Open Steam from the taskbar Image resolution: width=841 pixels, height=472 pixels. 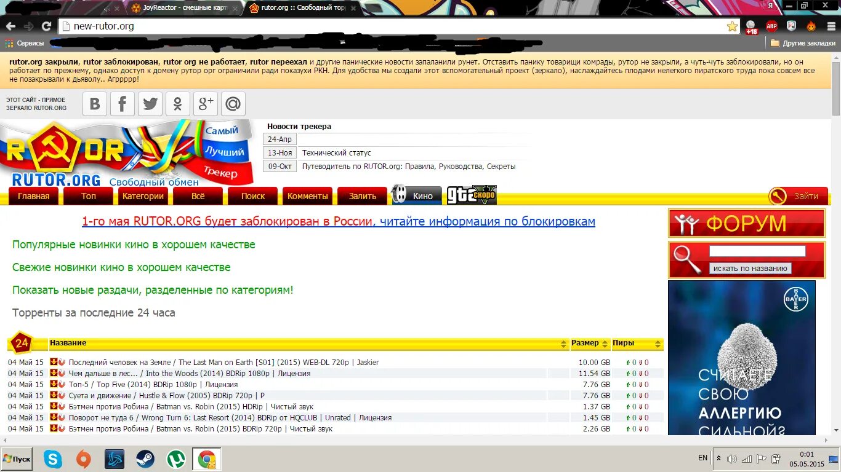pos(145,459)
